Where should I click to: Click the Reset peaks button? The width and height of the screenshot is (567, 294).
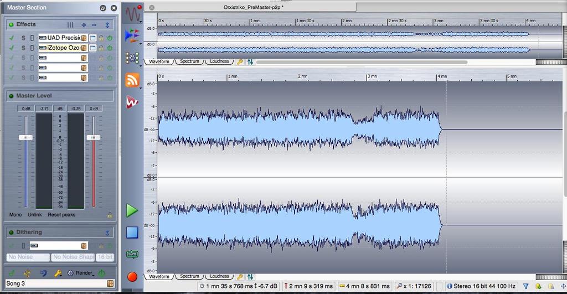pyautogui.click(x=61, y=215)
